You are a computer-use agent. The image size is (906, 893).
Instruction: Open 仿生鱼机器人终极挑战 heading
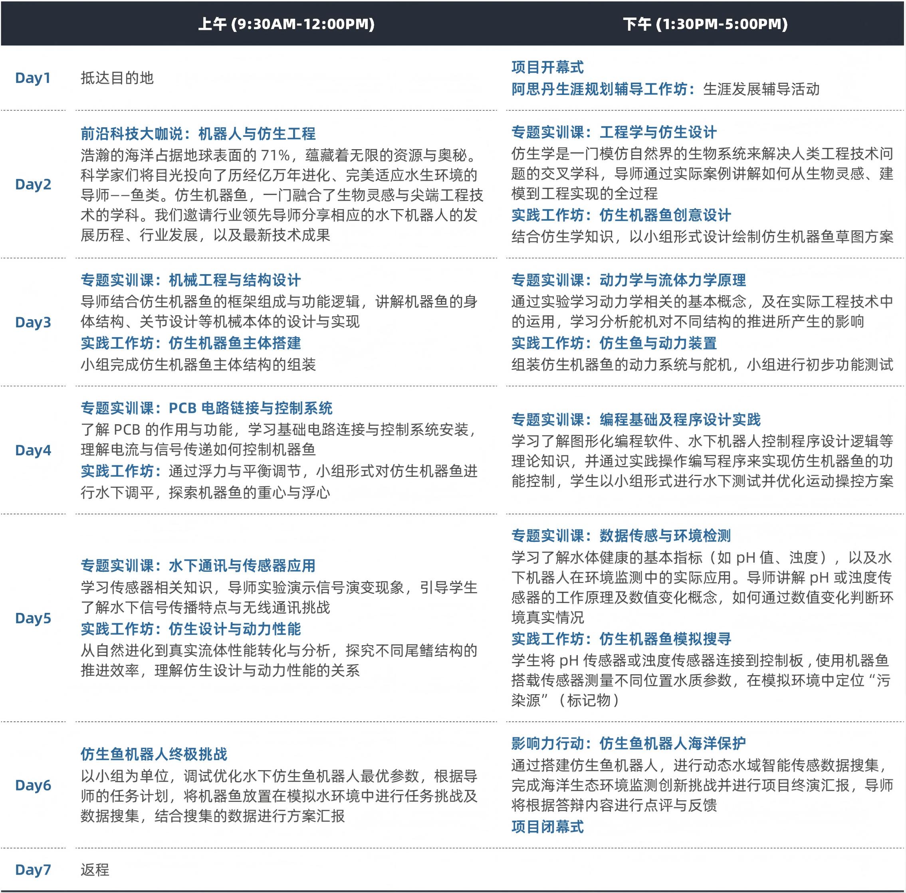click(x=154, y=754)
